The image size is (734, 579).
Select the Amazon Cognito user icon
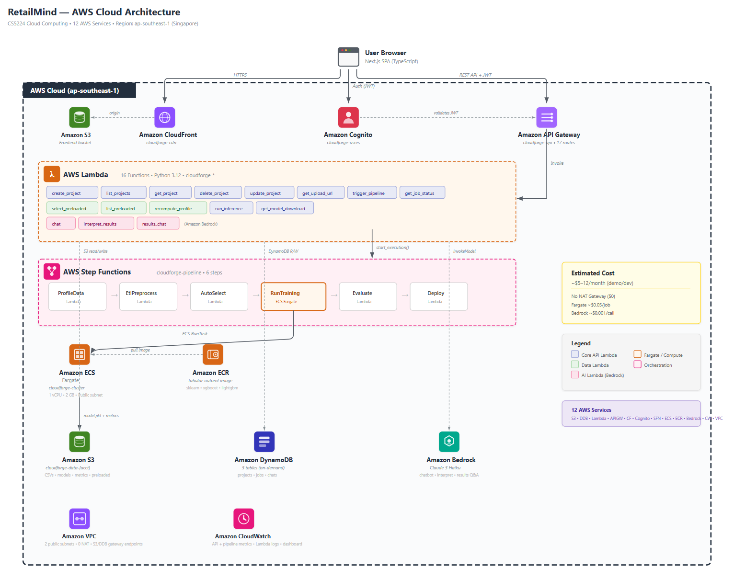click(x=348, y=117)
